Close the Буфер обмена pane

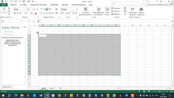pos(25,27)
